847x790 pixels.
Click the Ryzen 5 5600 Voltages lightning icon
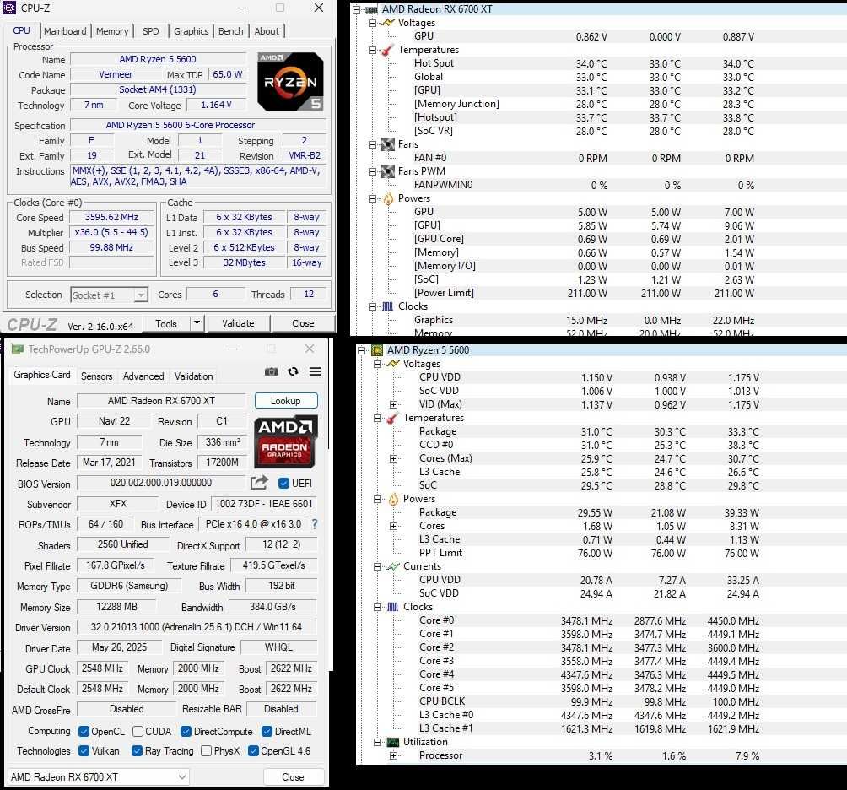393,364
